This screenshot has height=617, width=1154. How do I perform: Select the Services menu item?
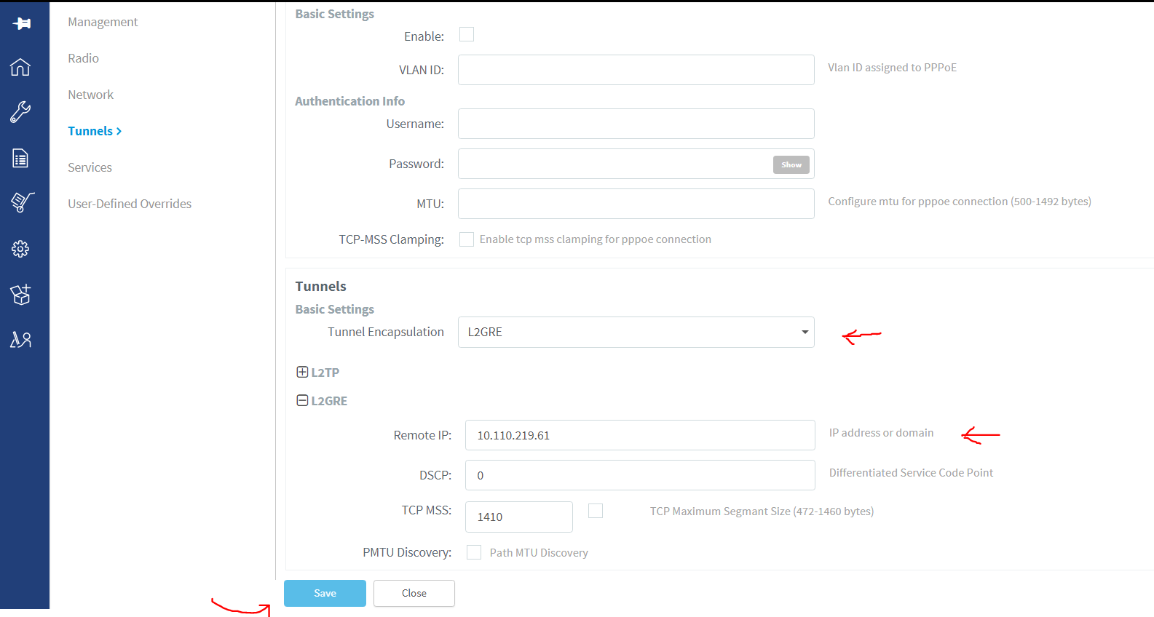point(90,167)
